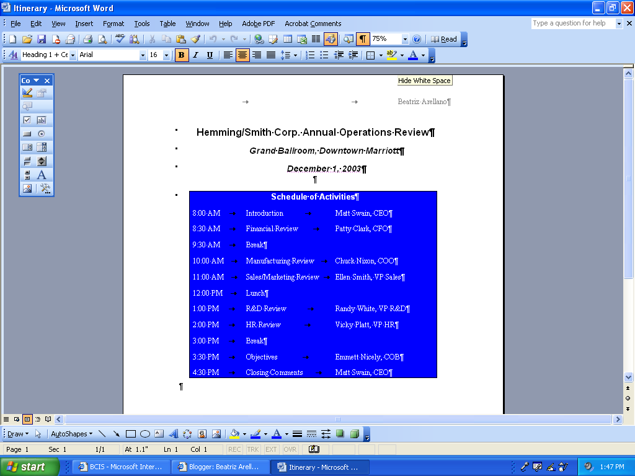Screen dimensions: 635x476
Task: Justify paragraph text
Action: point(271,55)
